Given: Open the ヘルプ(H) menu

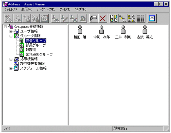Looking at the screenshot, I should click(80, 9).
